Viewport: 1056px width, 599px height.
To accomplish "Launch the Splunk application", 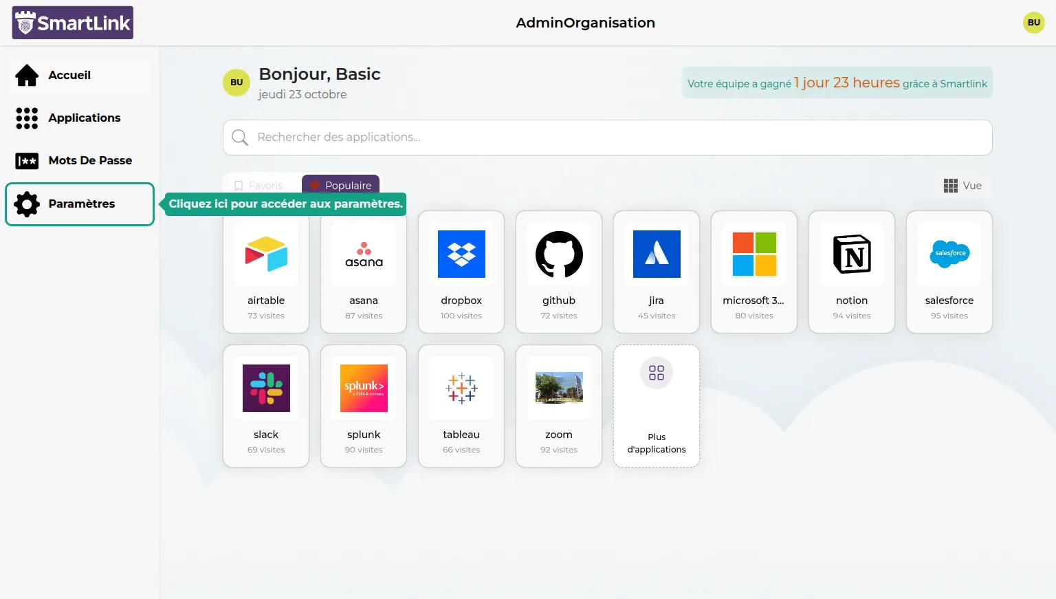I will point(364,406).
